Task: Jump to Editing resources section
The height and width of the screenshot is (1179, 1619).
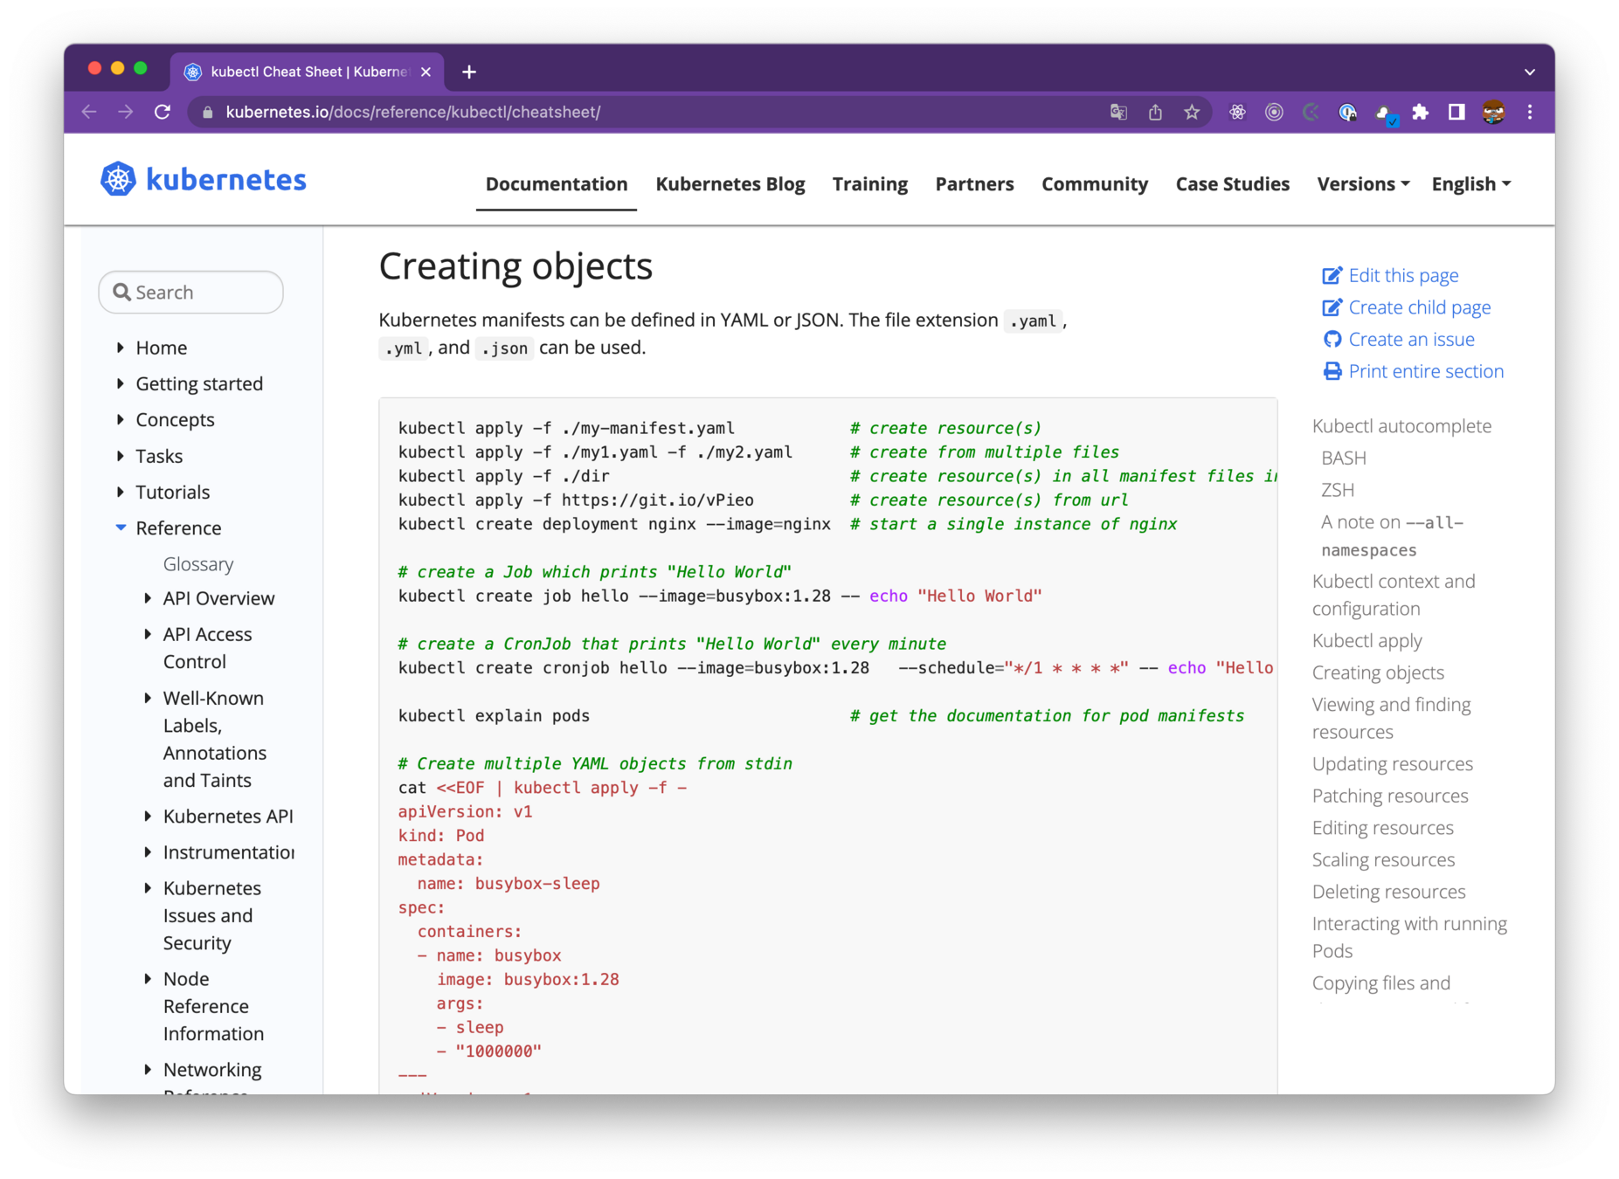Action: click(1382, 827)
